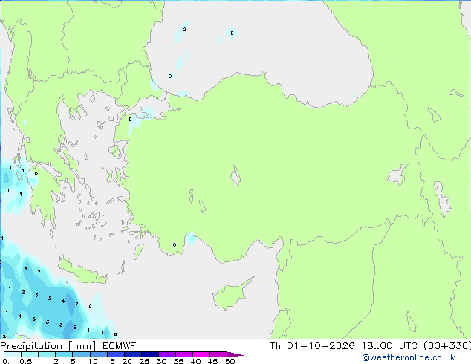Click the purple arrow tip above 50 mm
The width and height of the screenshot is (471, 364).
pyautogui.click(x=235, y=354)
